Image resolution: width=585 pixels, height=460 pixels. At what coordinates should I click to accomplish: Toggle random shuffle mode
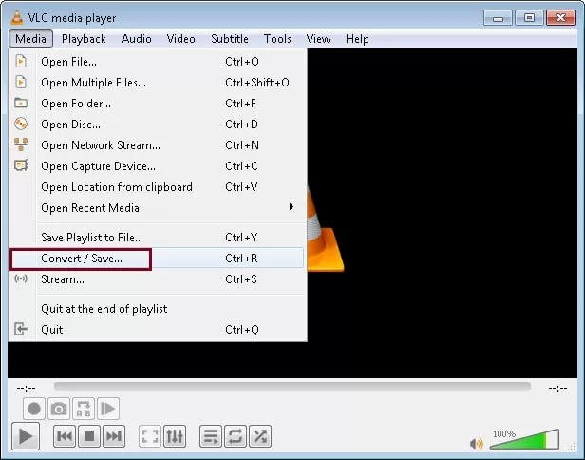pos(260,436)
